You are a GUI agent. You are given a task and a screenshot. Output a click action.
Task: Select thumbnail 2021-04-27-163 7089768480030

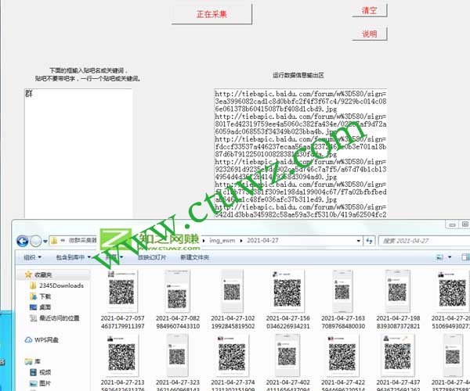pos(342,291)
